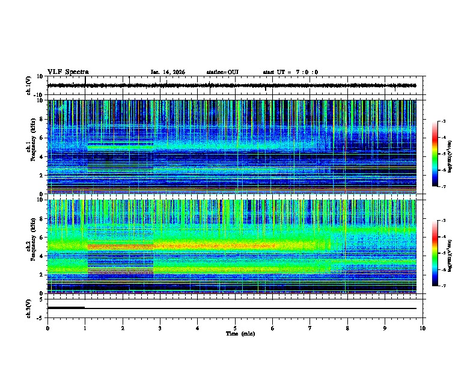Click time axis tick label "2"
Screen dimensions: 476x368
pos(123,328)
